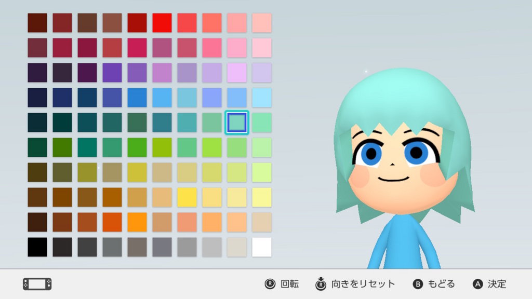
Task: Select the bright lime green swatch
Action: pos(212,147)
